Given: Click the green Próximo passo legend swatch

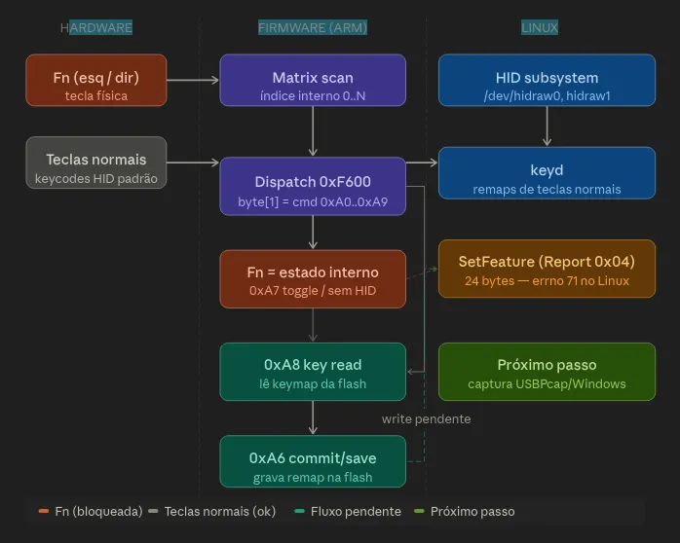Looking at the screenshot, I should (419, 511).
